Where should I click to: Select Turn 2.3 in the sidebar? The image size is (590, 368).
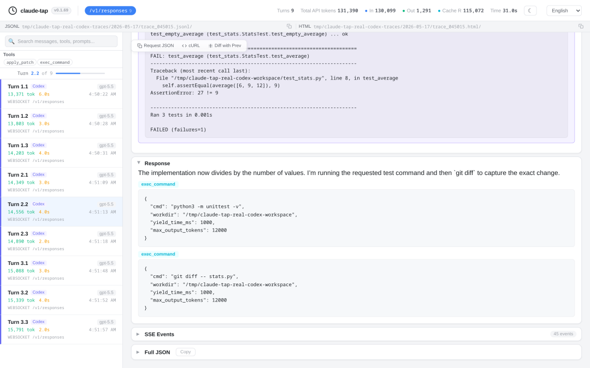coord(62,241)
